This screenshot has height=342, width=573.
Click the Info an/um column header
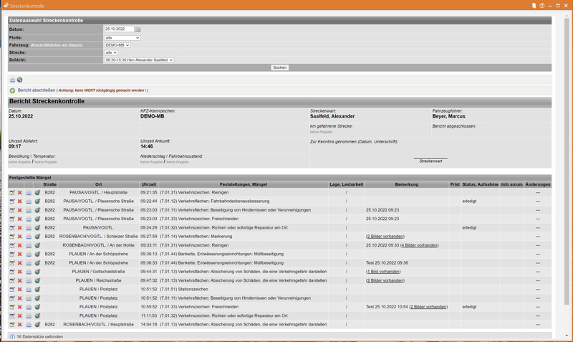(511, 184)
